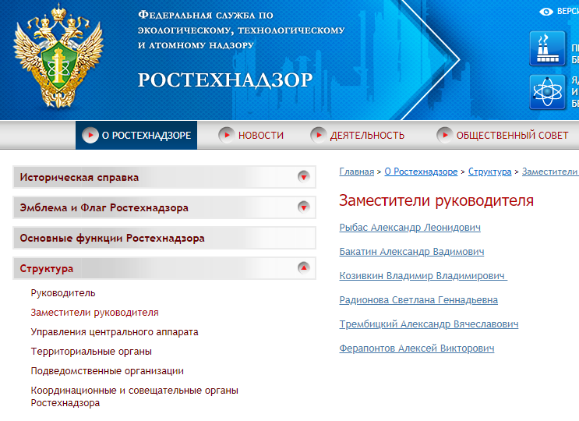Open Основные функции Ростехнадзора section
Screen dimensions: 579x421
(x=164, y=238)
